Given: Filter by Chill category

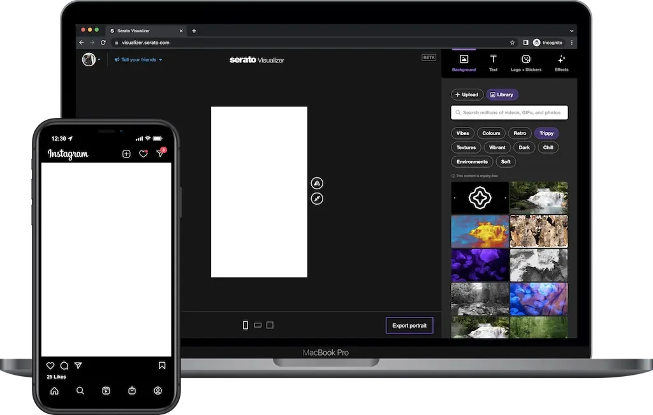Looking at the screenshot, I should click(548, 147).
